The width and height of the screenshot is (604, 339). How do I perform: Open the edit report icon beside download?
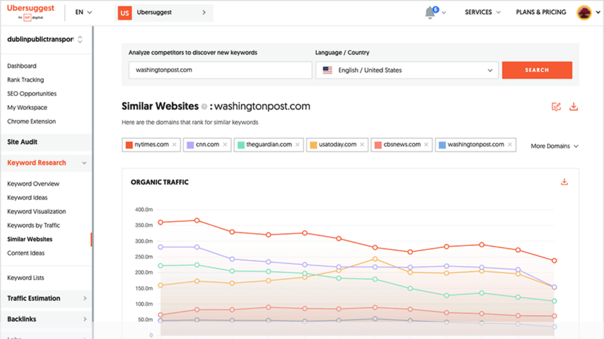click(556, 106)
